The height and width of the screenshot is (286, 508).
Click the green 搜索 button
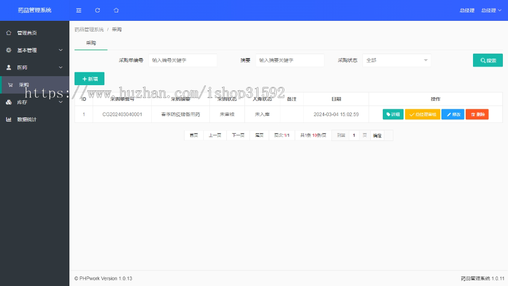[488, 60]
